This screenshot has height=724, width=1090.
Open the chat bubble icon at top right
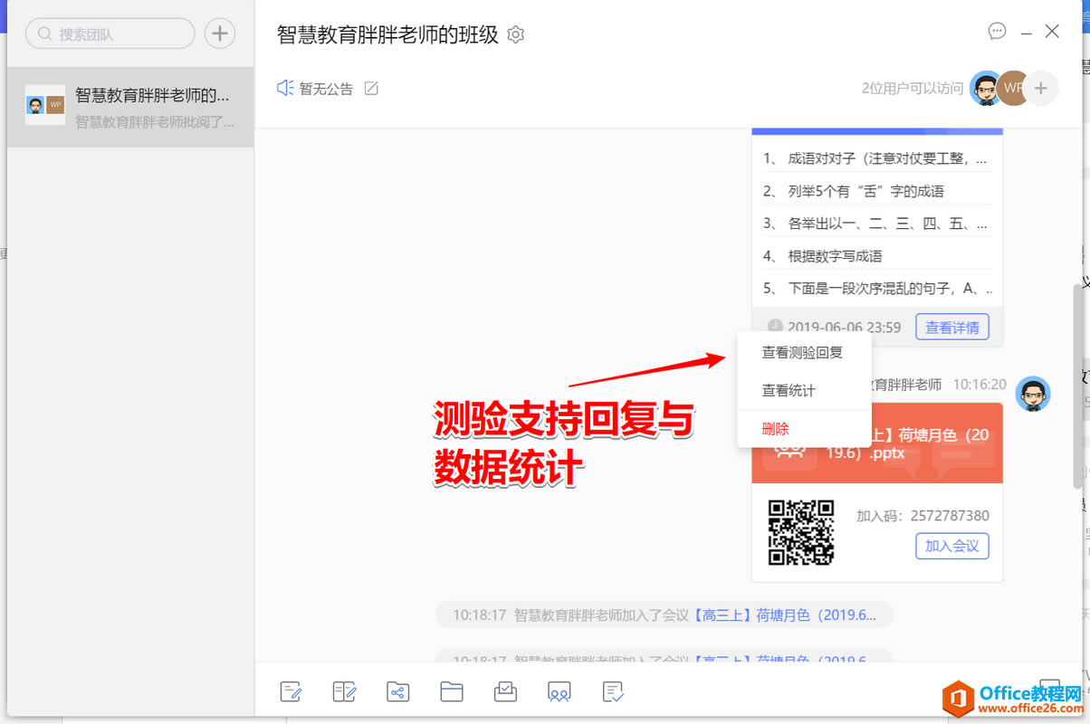tap(997, 32)
